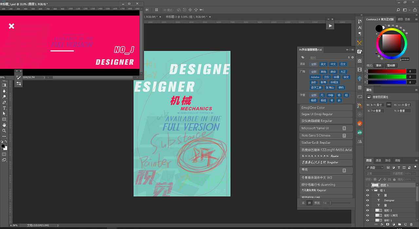Image resolution: width=419 pixels, height=229 pixels.
Task: Hide the 矩形 1 拷贝 layer
Action: (x=368, y=215)
